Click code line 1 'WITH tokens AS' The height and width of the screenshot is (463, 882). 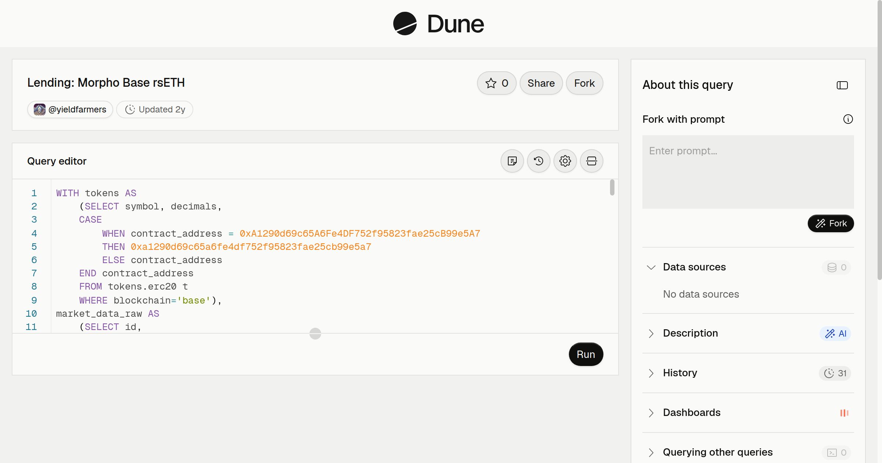point(96,193)
